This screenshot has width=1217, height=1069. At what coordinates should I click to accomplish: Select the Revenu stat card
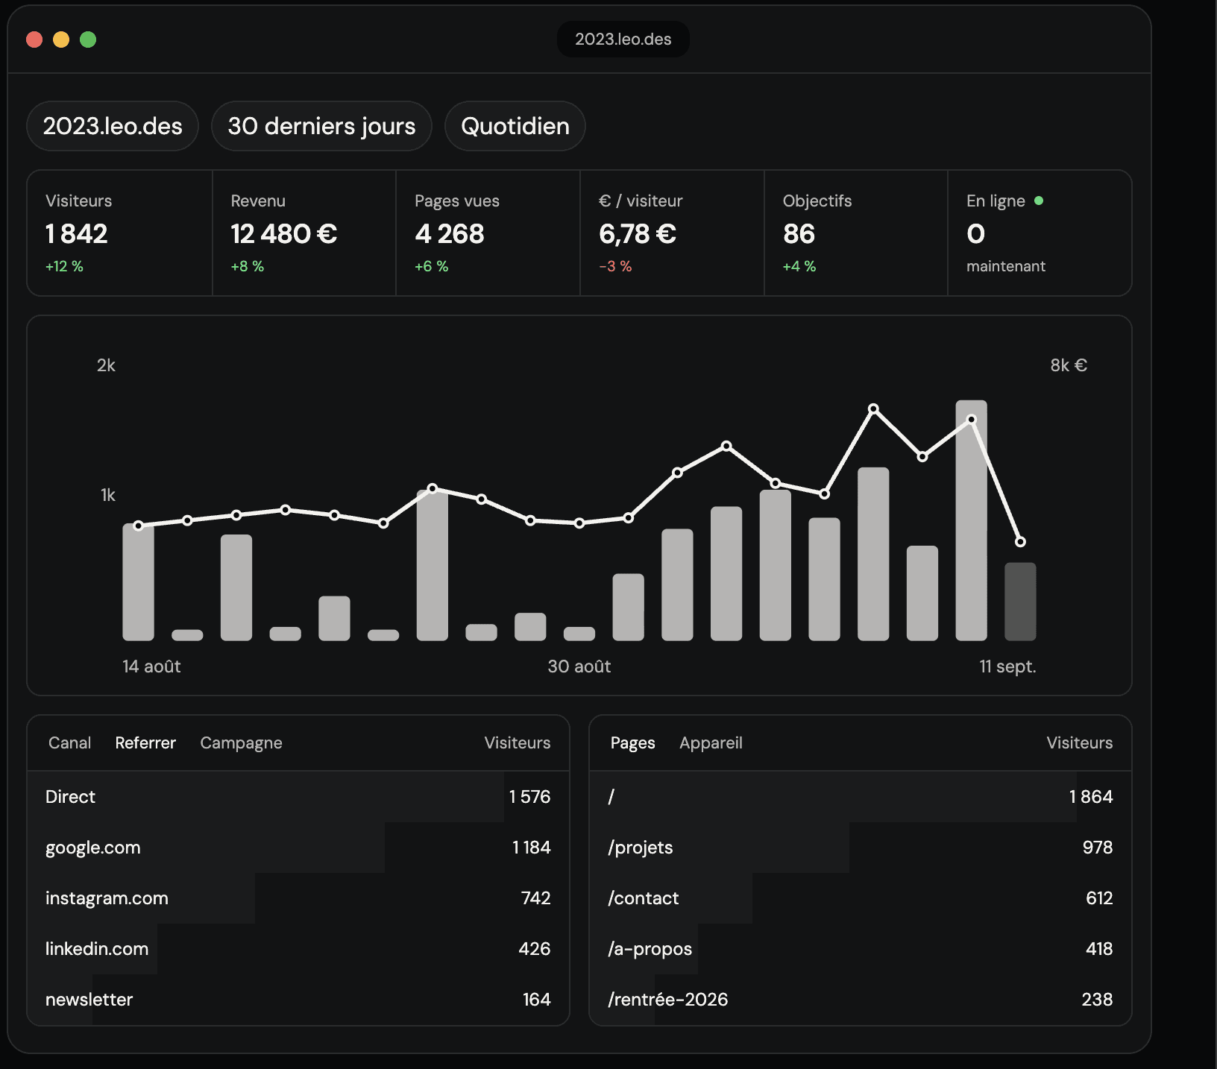(304, 233)
